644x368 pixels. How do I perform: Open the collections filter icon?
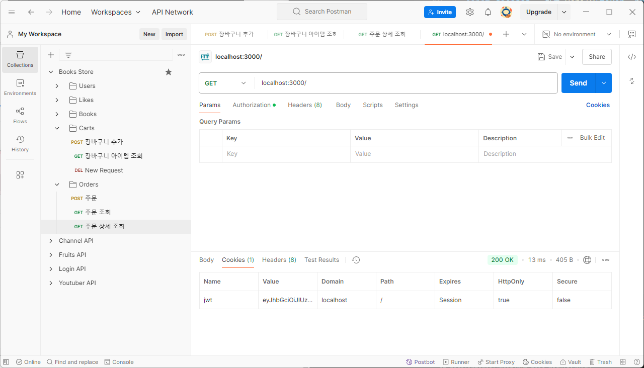tap(68, 55)
